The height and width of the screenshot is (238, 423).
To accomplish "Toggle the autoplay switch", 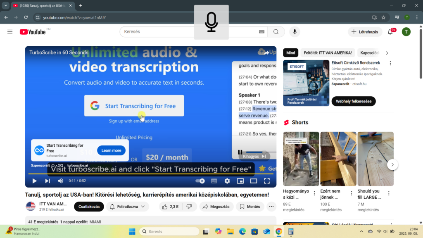I will pos(200,181).
